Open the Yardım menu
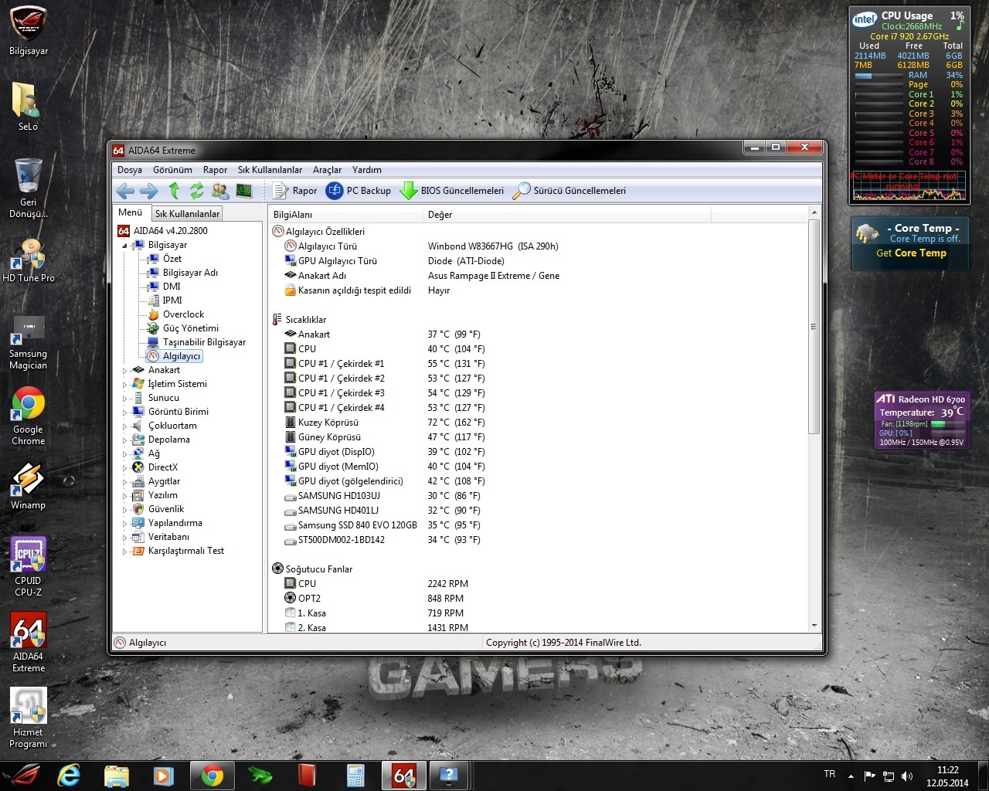This screenshot has height=791, width=989. [367, 170]
